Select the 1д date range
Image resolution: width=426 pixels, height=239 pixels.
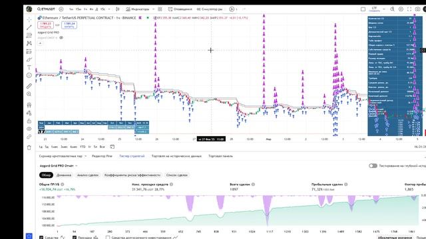pos(41,147)
